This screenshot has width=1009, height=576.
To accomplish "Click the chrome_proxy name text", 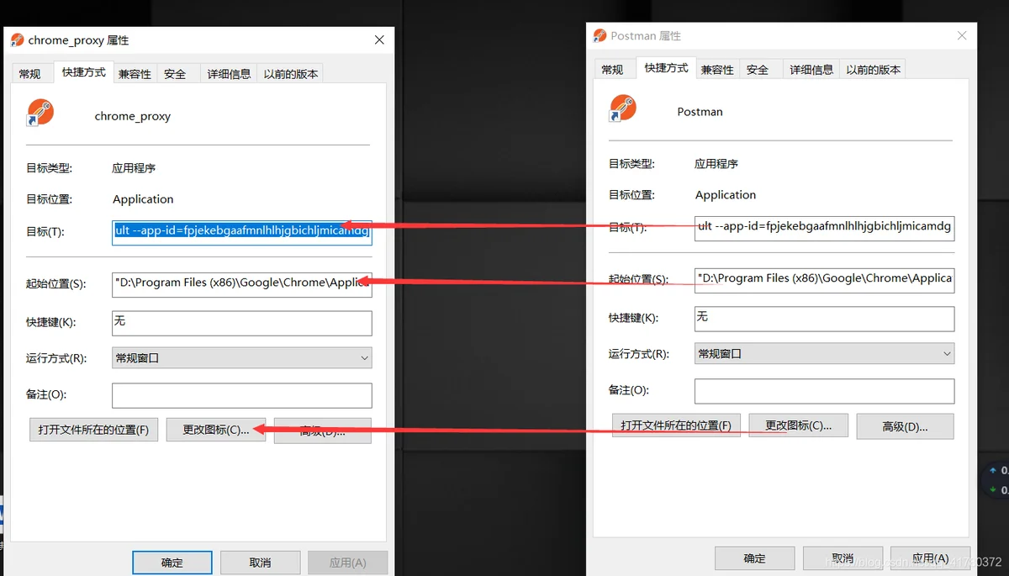I will [x=133, y=116].
